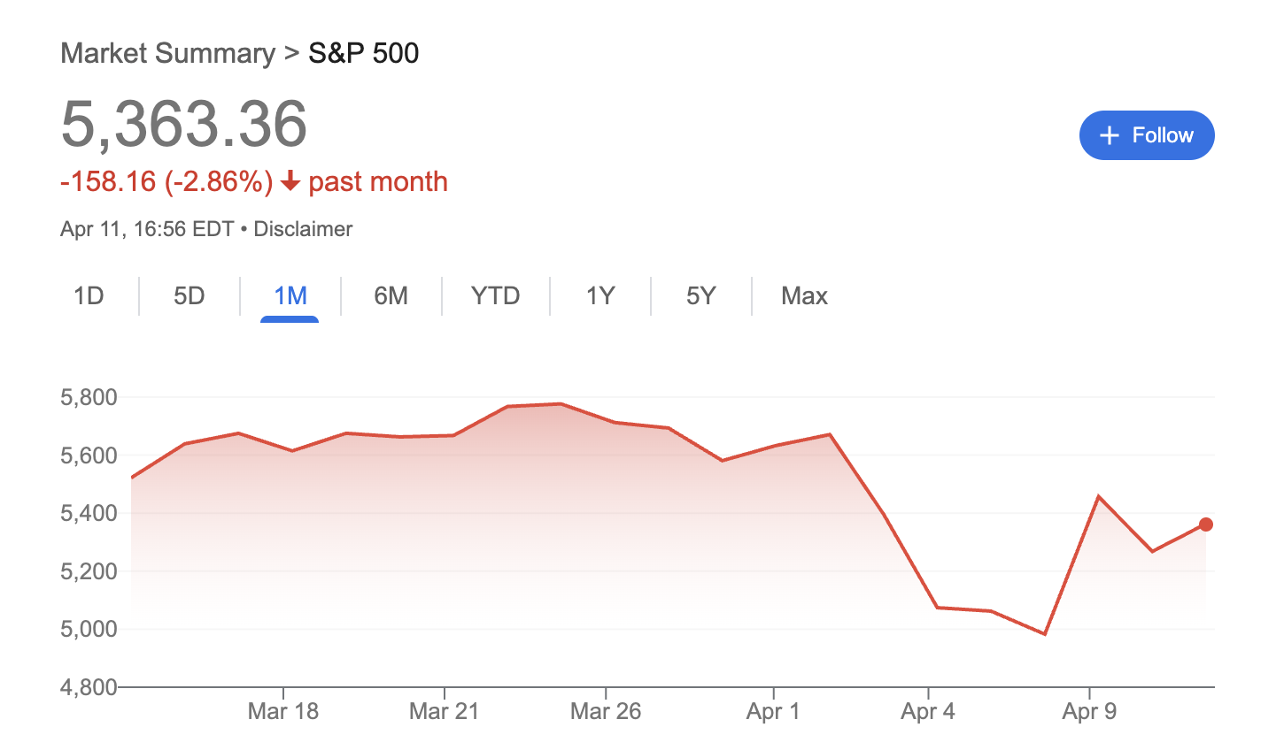Switch to the 5D time range
The width and height of the screenshot is (1284, 750).
pyautogui.click(x=189, y=295)
